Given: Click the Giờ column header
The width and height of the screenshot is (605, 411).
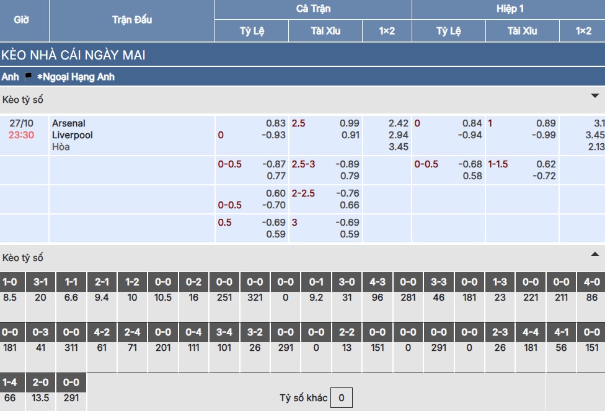Looking at the screenshot, I should click(x=22, y=20).
